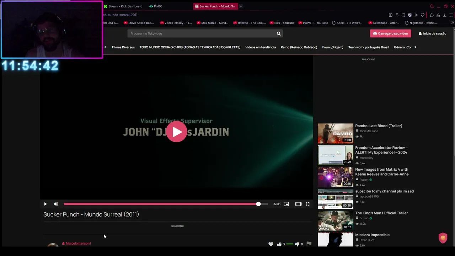Viewport: 455px width, 256px height.
Task: Toggle picture-in-picture mode for the video
Action: pos(286,204)
